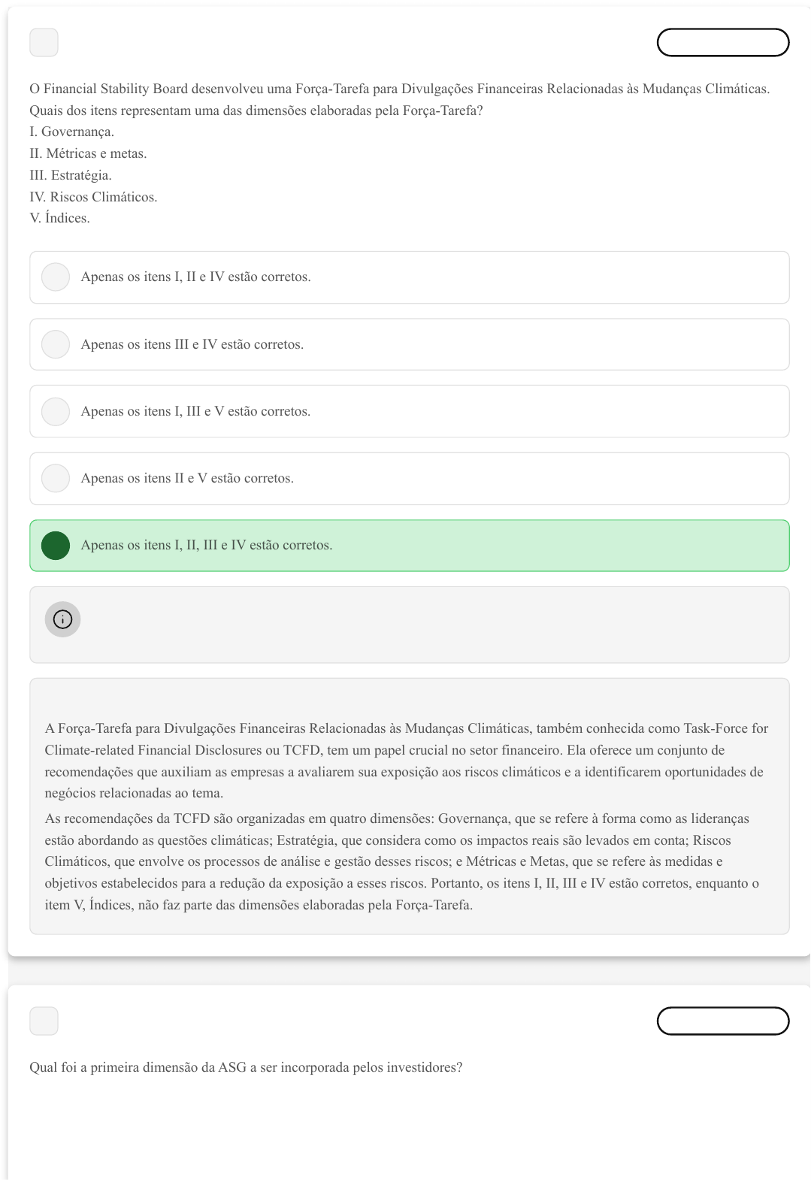Click the rounded pill button atop second question
This screenshot has width=811, height=1180.
(x=723, y=1021)
